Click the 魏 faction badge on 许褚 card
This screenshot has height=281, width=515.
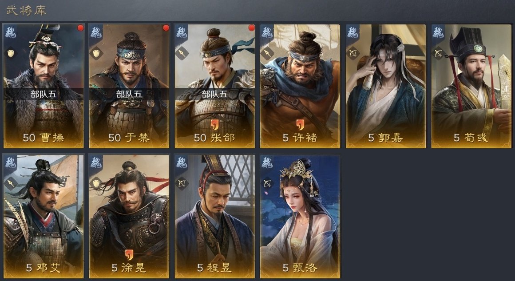pyautogui.click(x=267, y=32)
